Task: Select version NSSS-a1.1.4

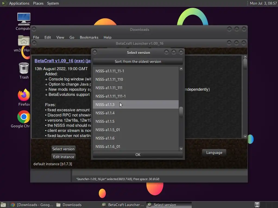Action: 136,113
